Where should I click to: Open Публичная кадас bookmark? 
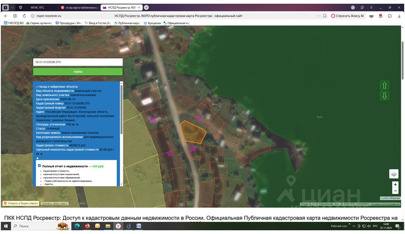[128, 23]
